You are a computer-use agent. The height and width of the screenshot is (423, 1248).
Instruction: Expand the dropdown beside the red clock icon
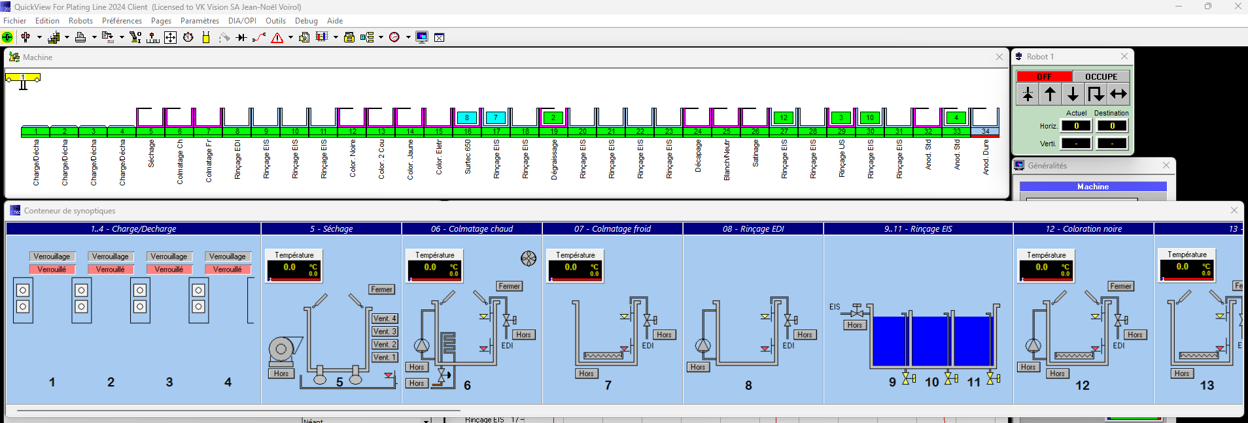(x=408, y=37)
